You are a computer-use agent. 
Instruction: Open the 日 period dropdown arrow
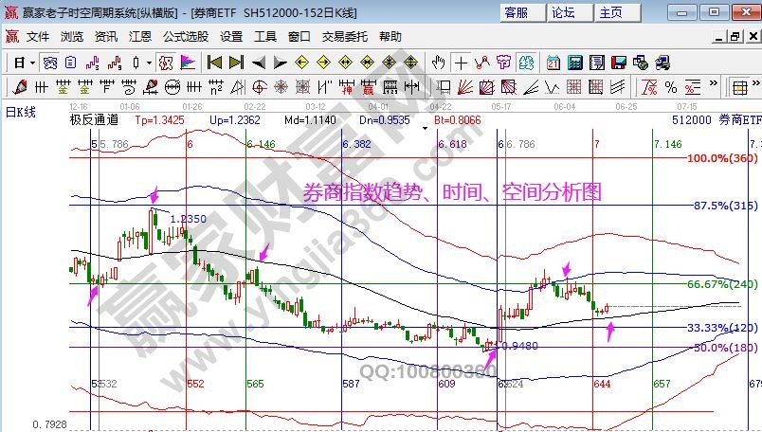pos(31,63)
